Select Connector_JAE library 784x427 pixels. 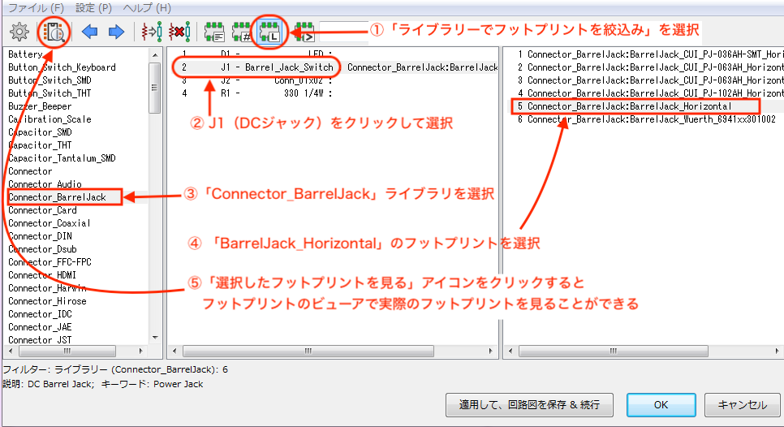click(x=40, y=327)
